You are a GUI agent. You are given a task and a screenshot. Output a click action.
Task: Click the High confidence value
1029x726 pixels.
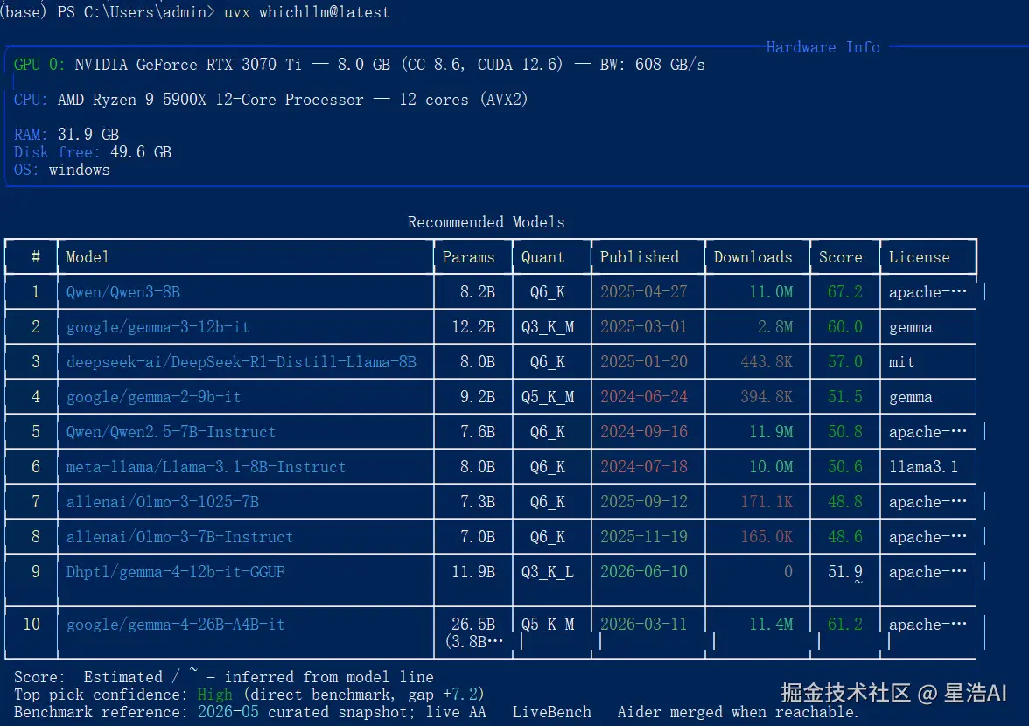(x=214, y=695)
